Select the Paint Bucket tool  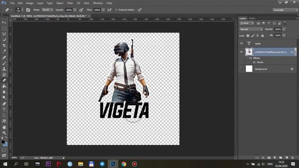click(x=4, y=86)
